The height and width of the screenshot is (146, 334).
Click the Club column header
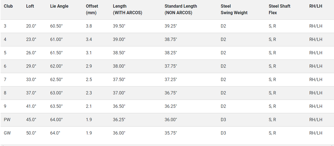pyautogui.click(x=8, y=6)
